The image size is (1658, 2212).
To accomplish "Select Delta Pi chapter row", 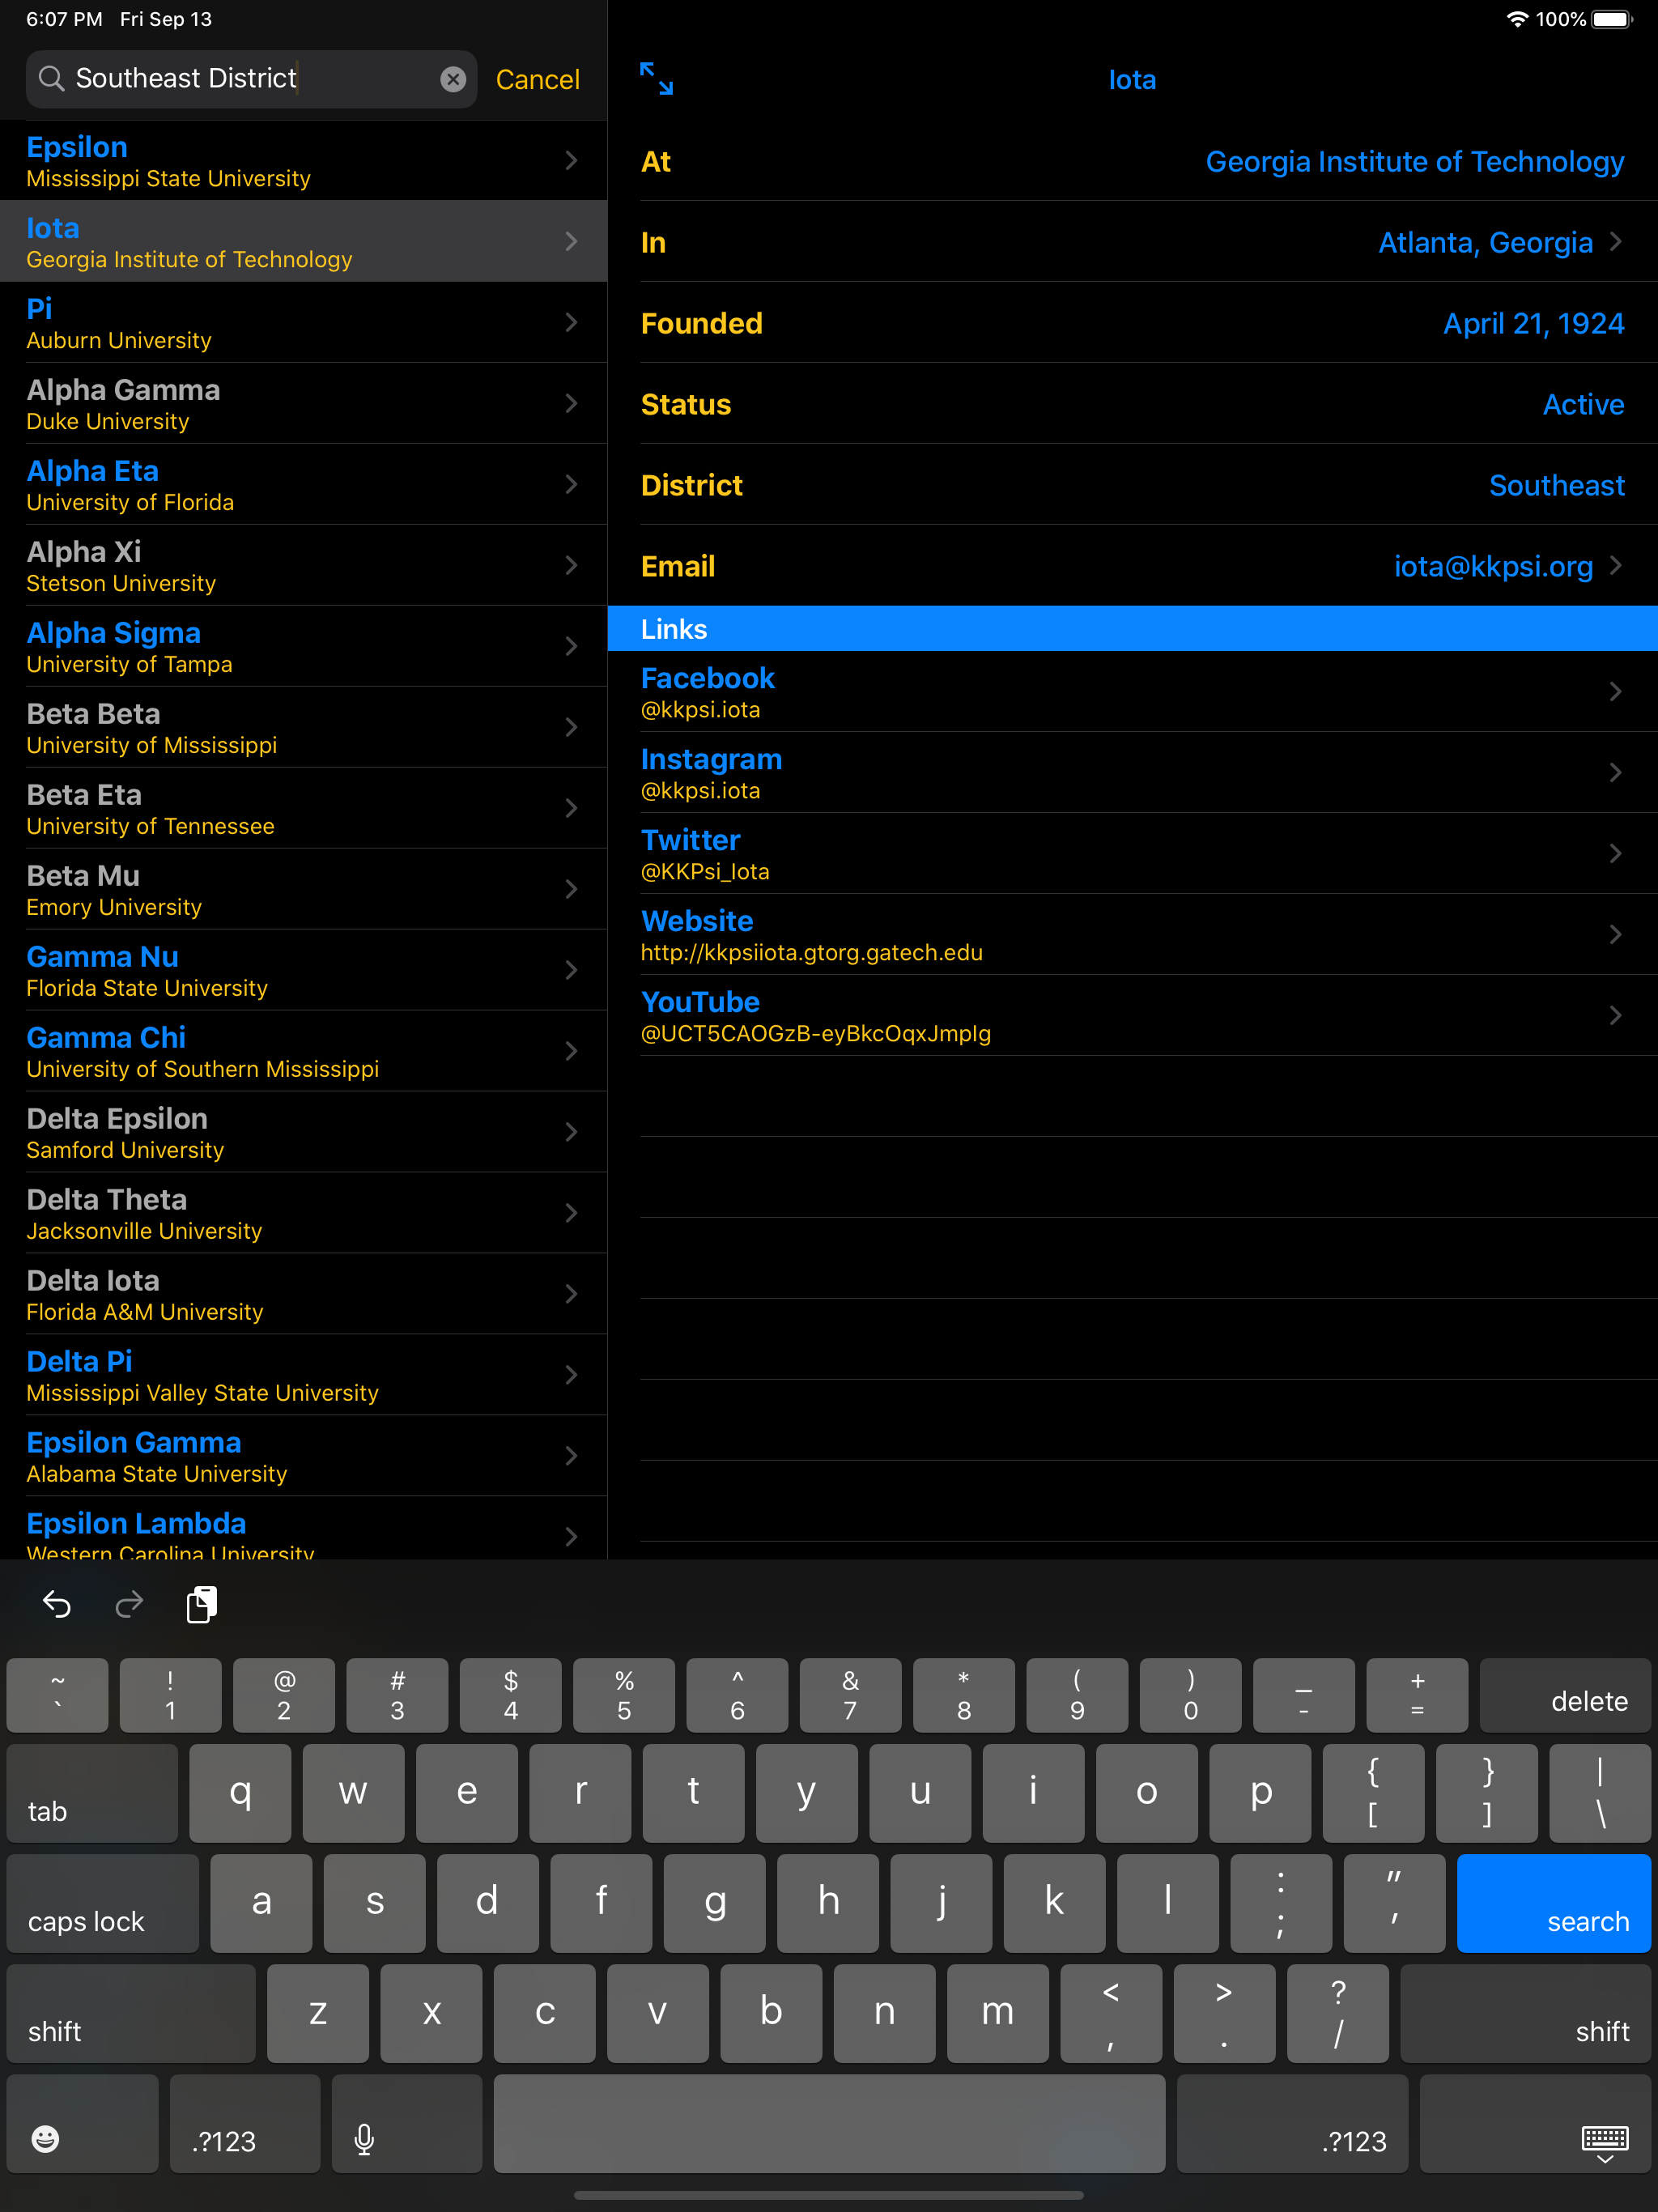I will 303,1375.
